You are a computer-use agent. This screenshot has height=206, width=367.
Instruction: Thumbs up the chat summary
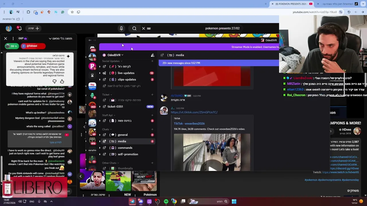[62, 82]
